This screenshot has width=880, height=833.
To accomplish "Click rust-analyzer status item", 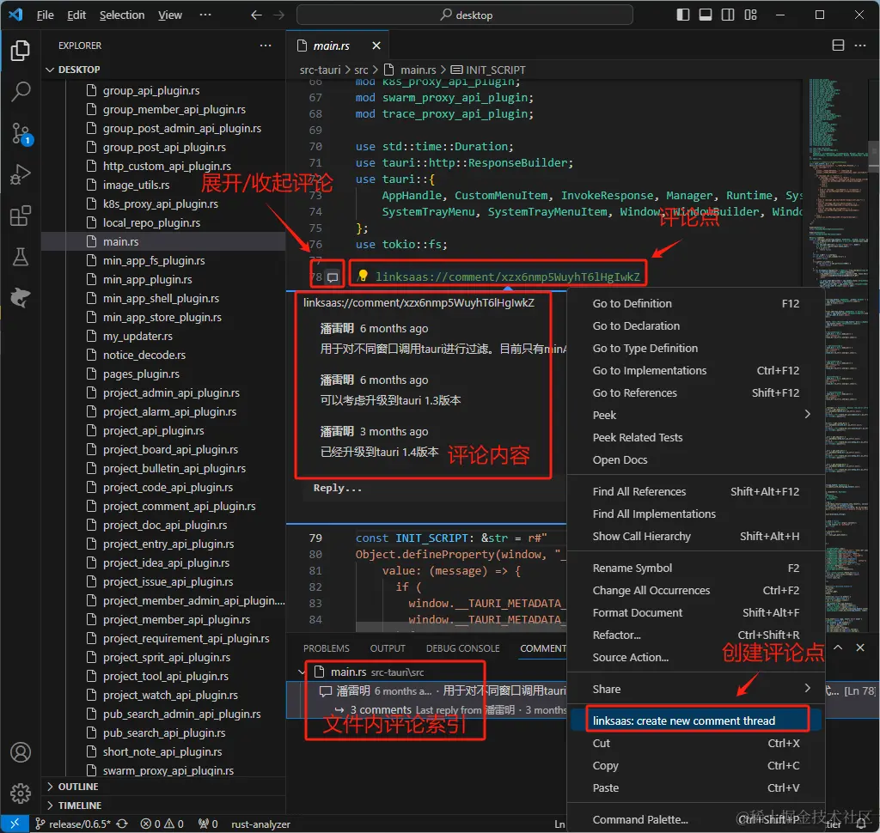I will [260, 824].
